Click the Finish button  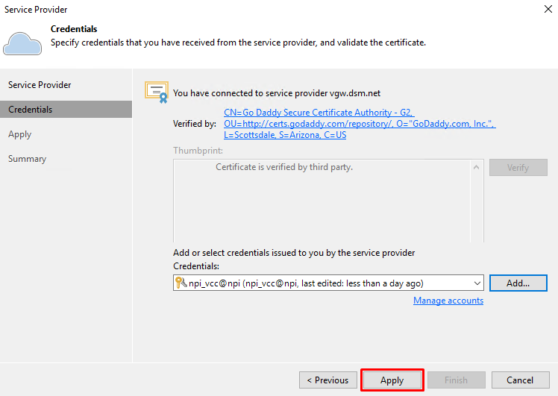pos(457,380)
